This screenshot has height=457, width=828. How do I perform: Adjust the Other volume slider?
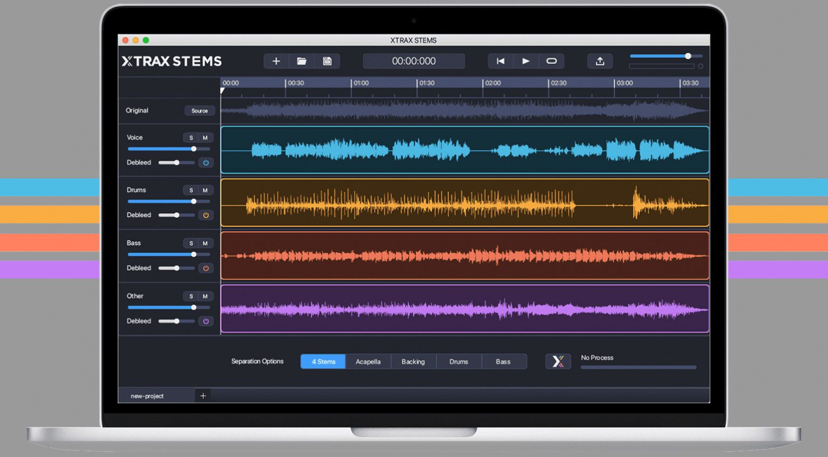click(x=169, y=307)
